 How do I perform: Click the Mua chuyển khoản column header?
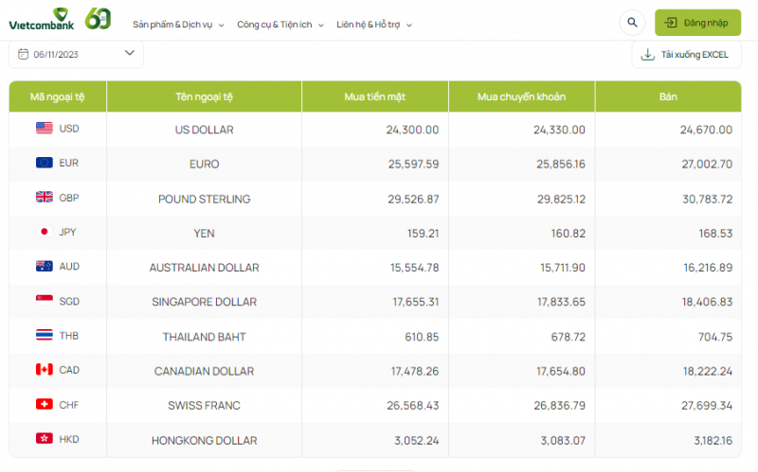[x=521, y=96]
